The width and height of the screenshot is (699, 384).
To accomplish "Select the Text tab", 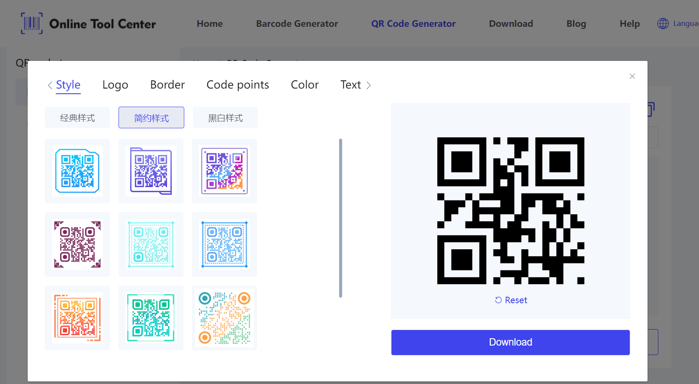I will 350,85.
